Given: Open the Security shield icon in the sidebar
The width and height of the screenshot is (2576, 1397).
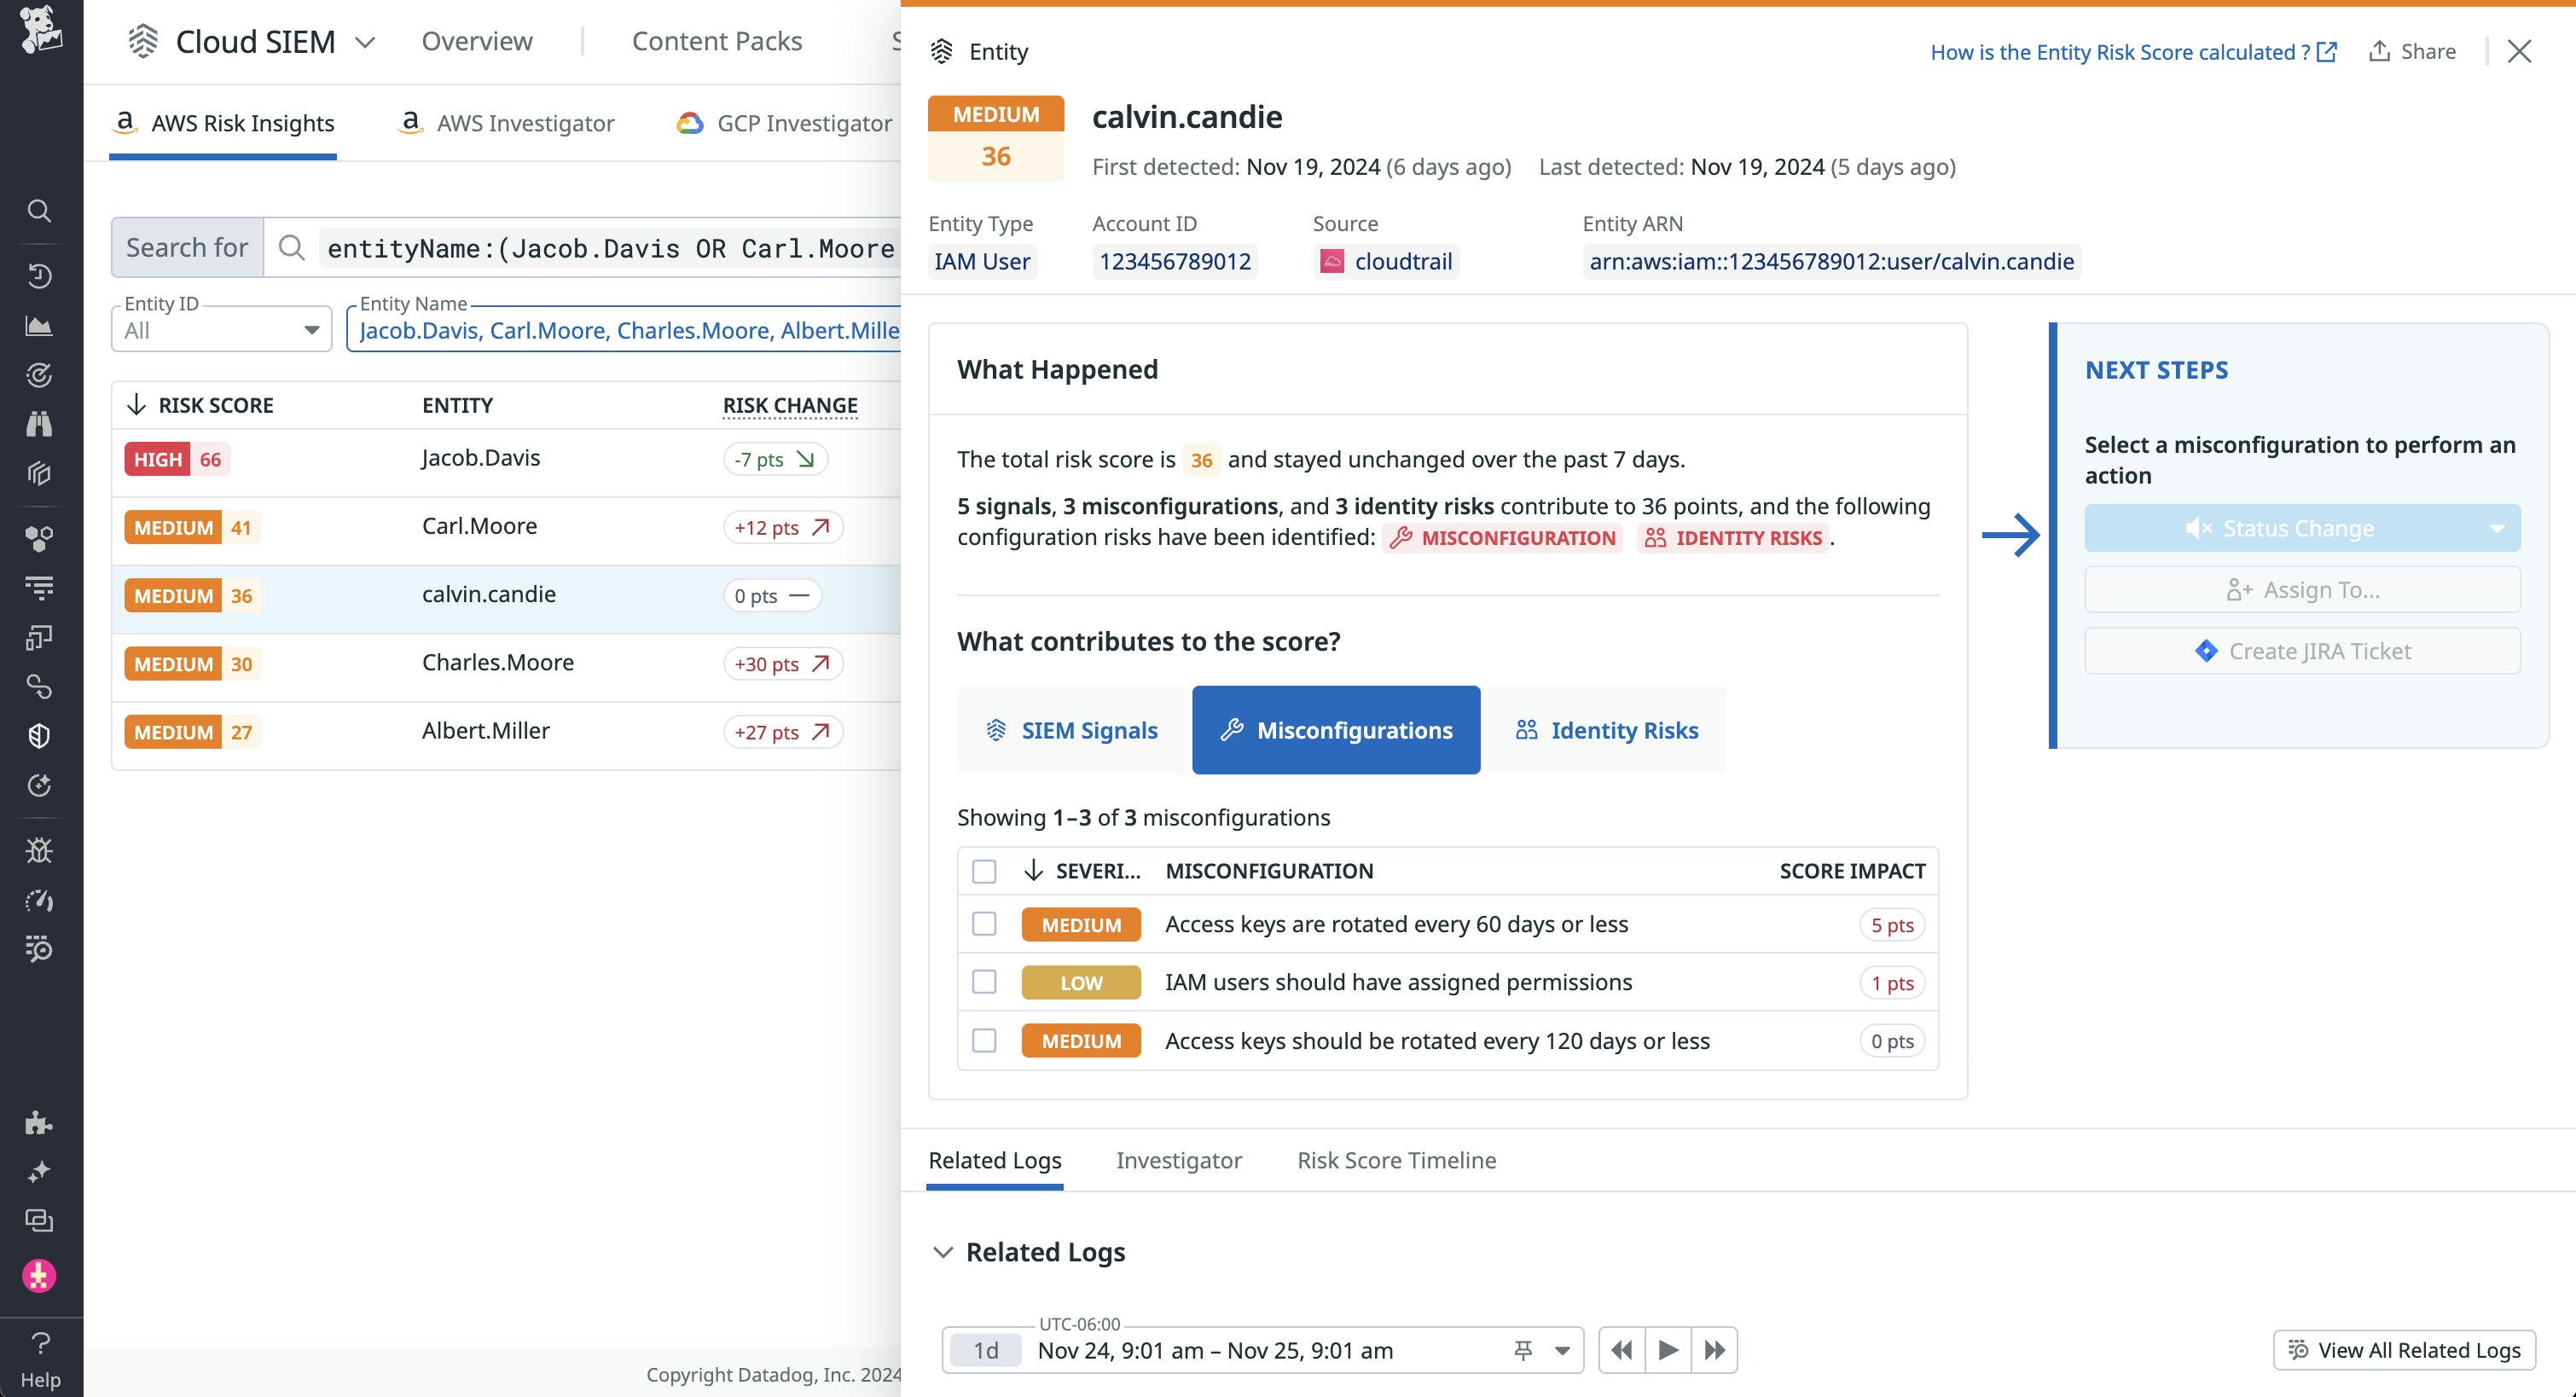Looking at the screenshot, I should 39,735.
